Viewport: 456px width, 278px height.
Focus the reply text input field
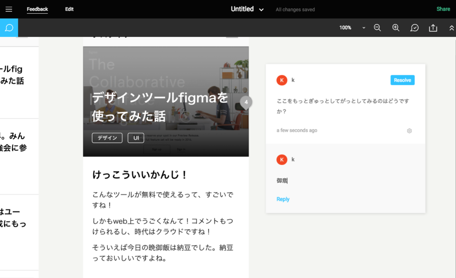tap(345, 181)
